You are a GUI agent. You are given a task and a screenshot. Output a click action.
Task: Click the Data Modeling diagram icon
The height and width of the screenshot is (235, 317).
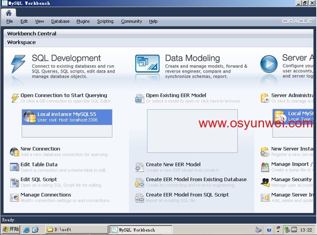click(147, 64)
